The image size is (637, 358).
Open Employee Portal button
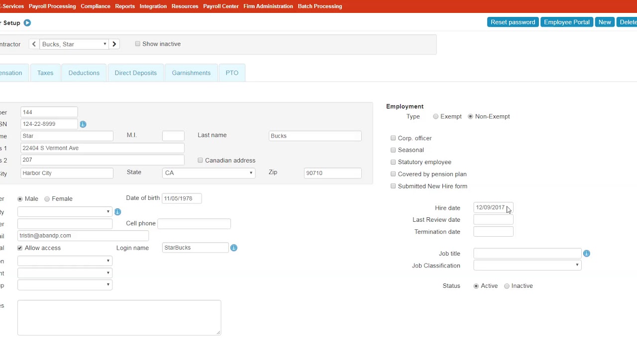(567, 22)
